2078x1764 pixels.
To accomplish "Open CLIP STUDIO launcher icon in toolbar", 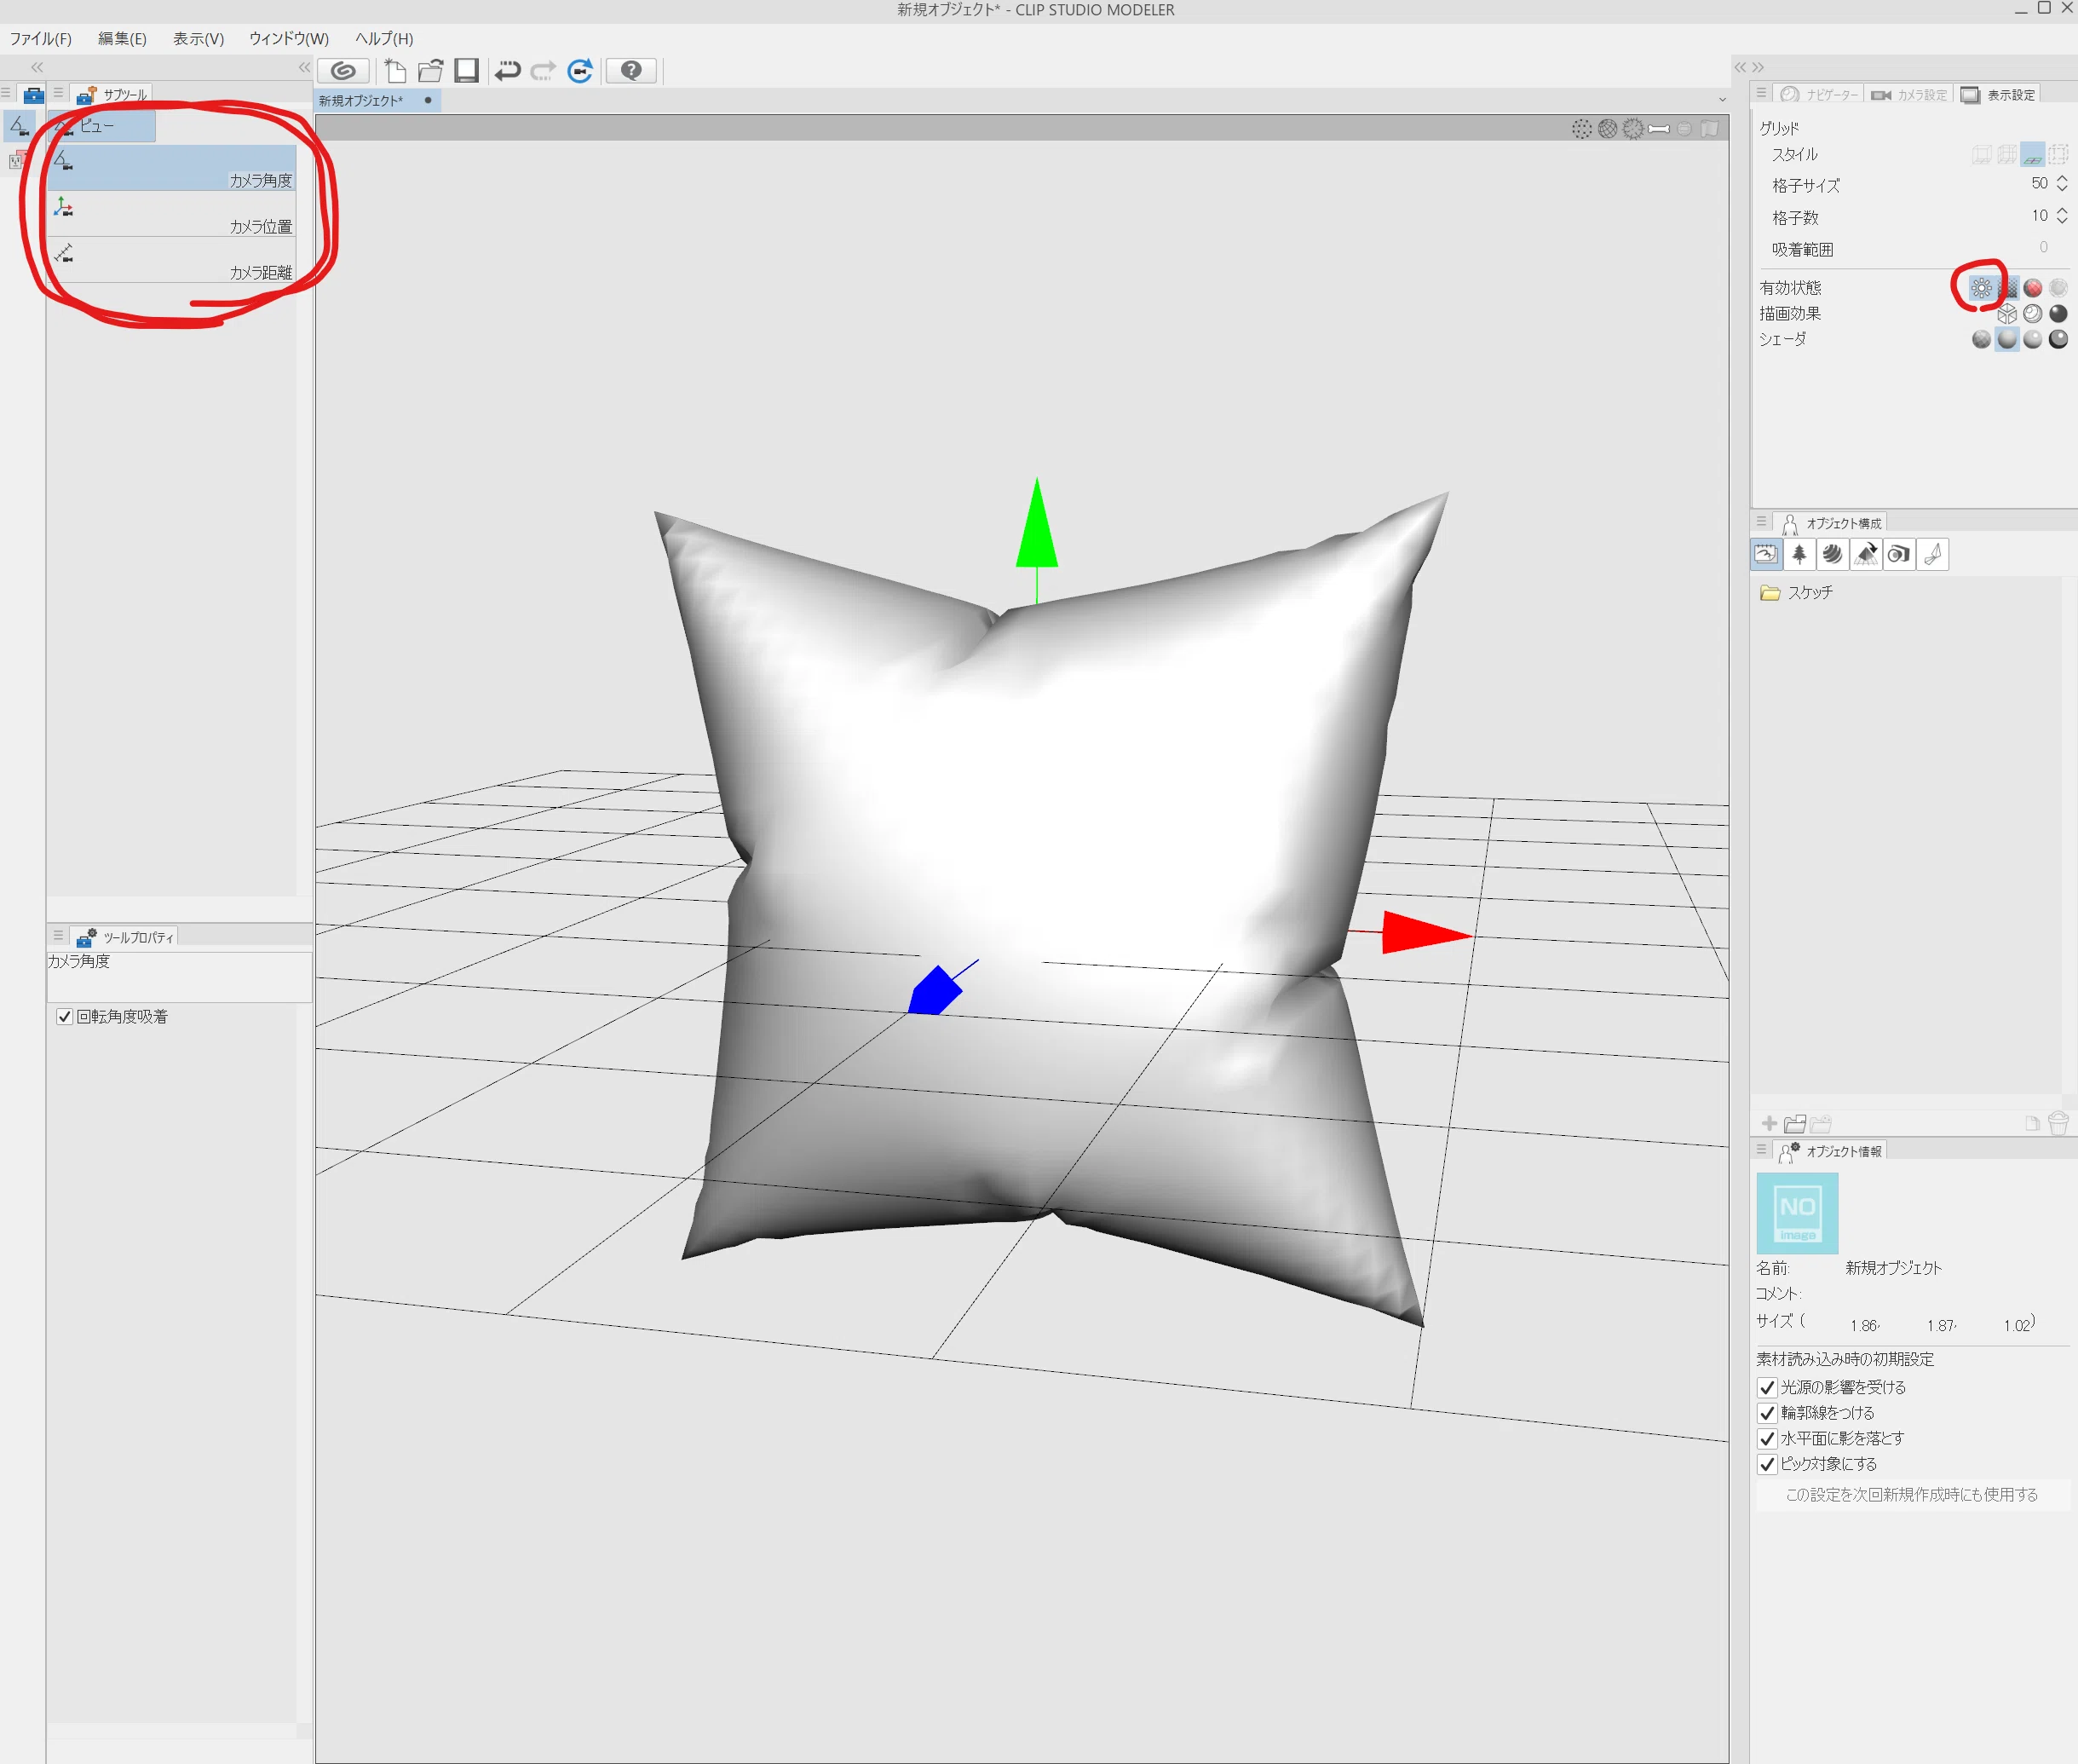I will click(342, 71).
